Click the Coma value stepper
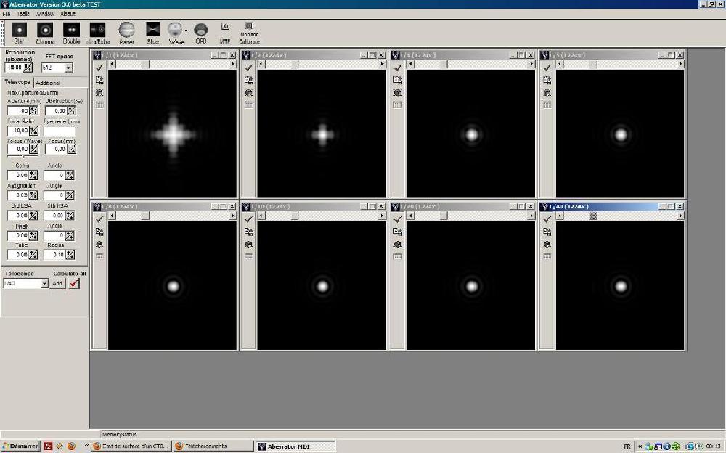This screenshot has height=453, width=726. pyautogui.click(x=33, y=175)
